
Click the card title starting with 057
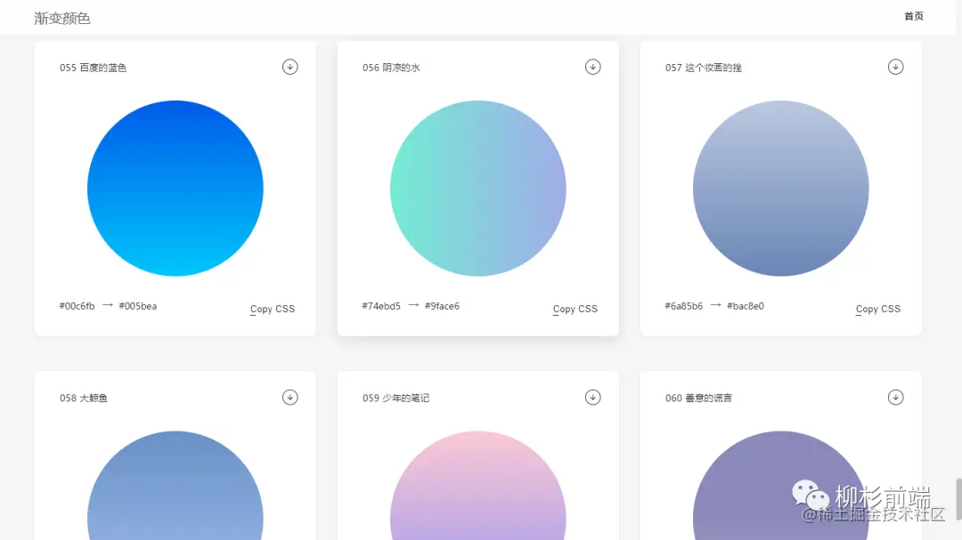coord(704,68)
